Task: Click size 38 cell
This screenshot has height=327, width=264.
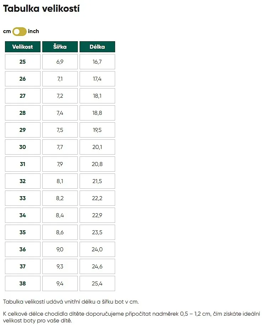Action: click(x=22, y=283)
